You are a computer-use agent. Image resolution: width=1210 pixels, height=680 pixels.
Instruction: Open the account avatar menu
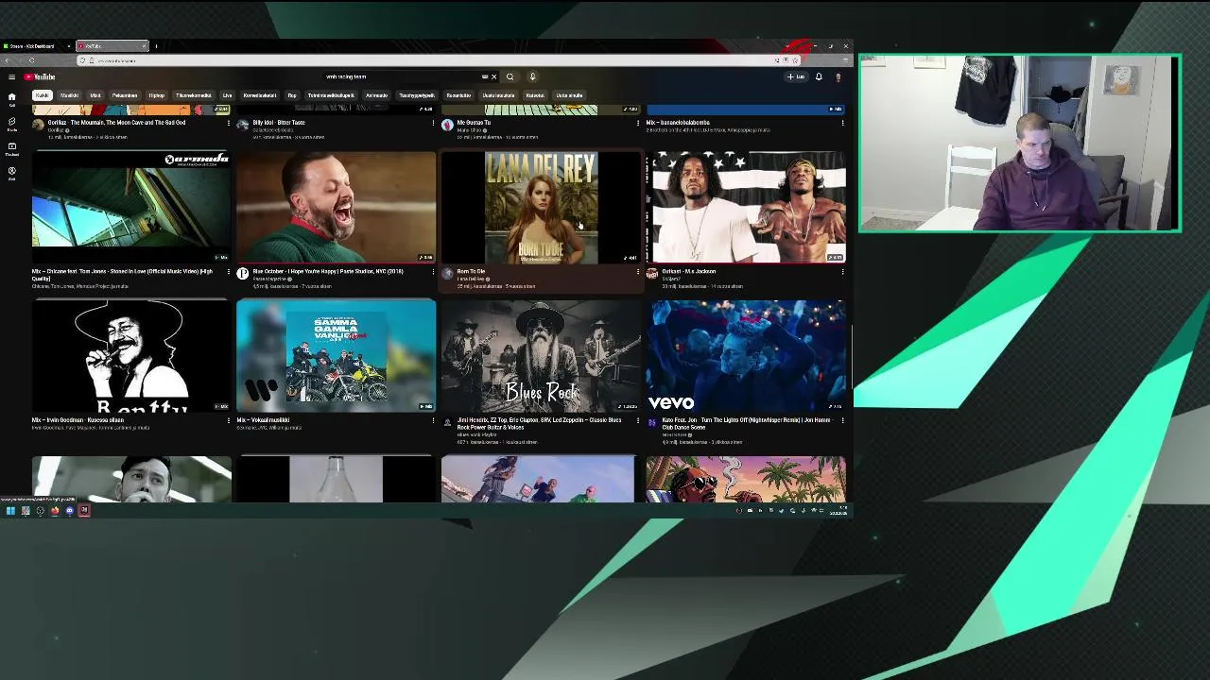click(838, 77)
